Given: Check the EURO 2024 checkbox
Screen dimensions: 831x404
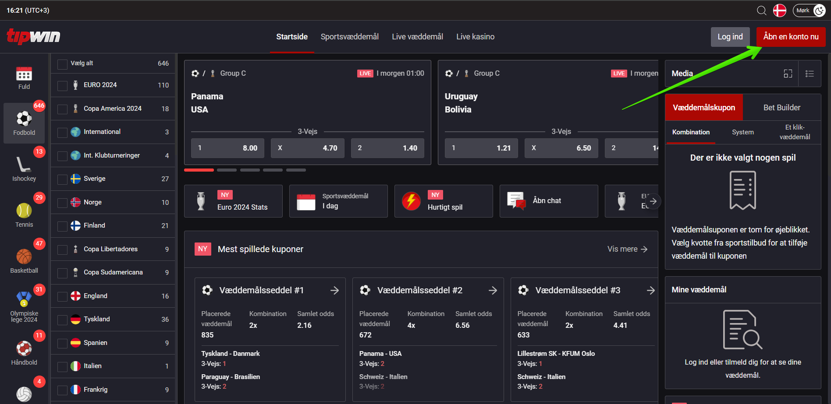Looking at the screenshot, I should point(63,86).
